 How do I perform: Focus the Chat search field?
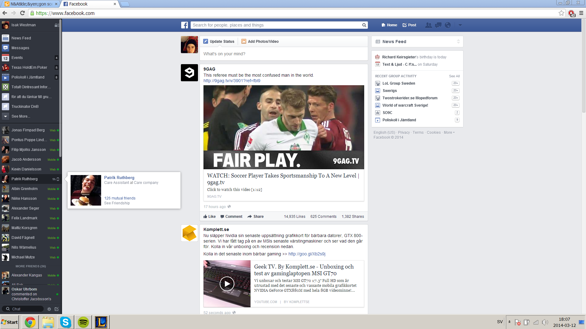click(23, 309)
